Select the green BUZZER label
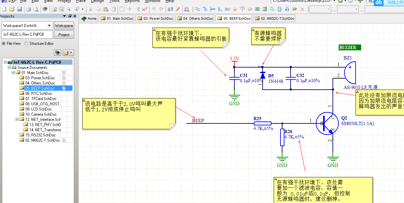404x203 pixels. 350,47
